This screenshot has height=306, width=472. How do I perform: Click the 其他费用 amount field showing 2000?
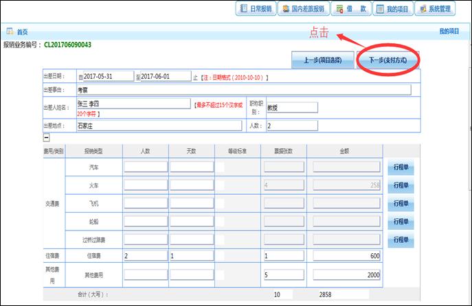347,274
